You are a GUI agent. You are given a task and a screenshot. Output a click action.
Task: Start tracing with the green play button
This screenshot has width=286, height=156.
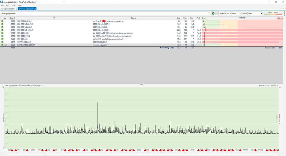point(213,13)
